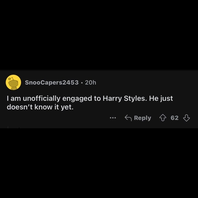Click the word "engaged" in the comment
Image resolution: width=198 pixels, height=198 pixels.
[x=77, y=99]
